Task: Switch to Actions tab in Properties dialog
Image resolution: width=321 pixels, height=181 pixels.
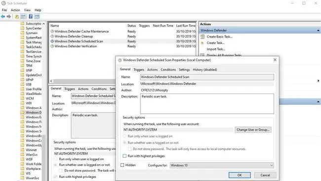Action: coord(152,70)
